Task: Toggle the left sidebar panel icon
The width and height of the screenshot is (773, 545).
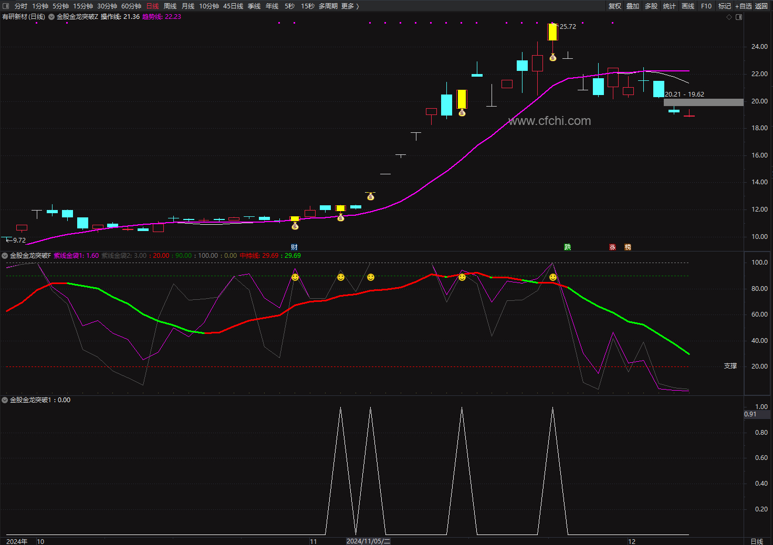Action: (x=6, y=6)
